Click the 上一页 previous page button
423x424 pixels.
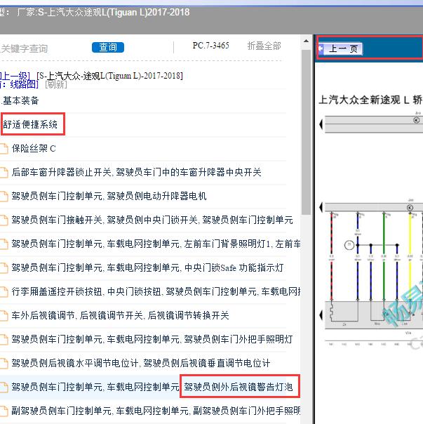[x=340, y=48]
